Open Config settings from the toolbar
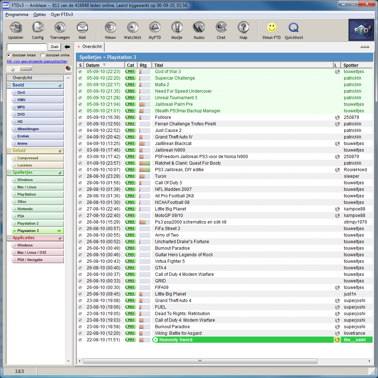The height and width of the screenshot is (378, 378). [x=38, y=28]
